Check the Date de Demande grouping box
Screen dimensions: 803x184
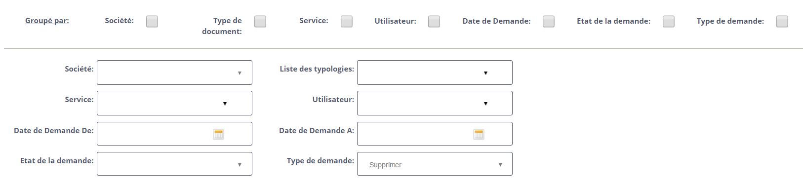click(549, 21)
